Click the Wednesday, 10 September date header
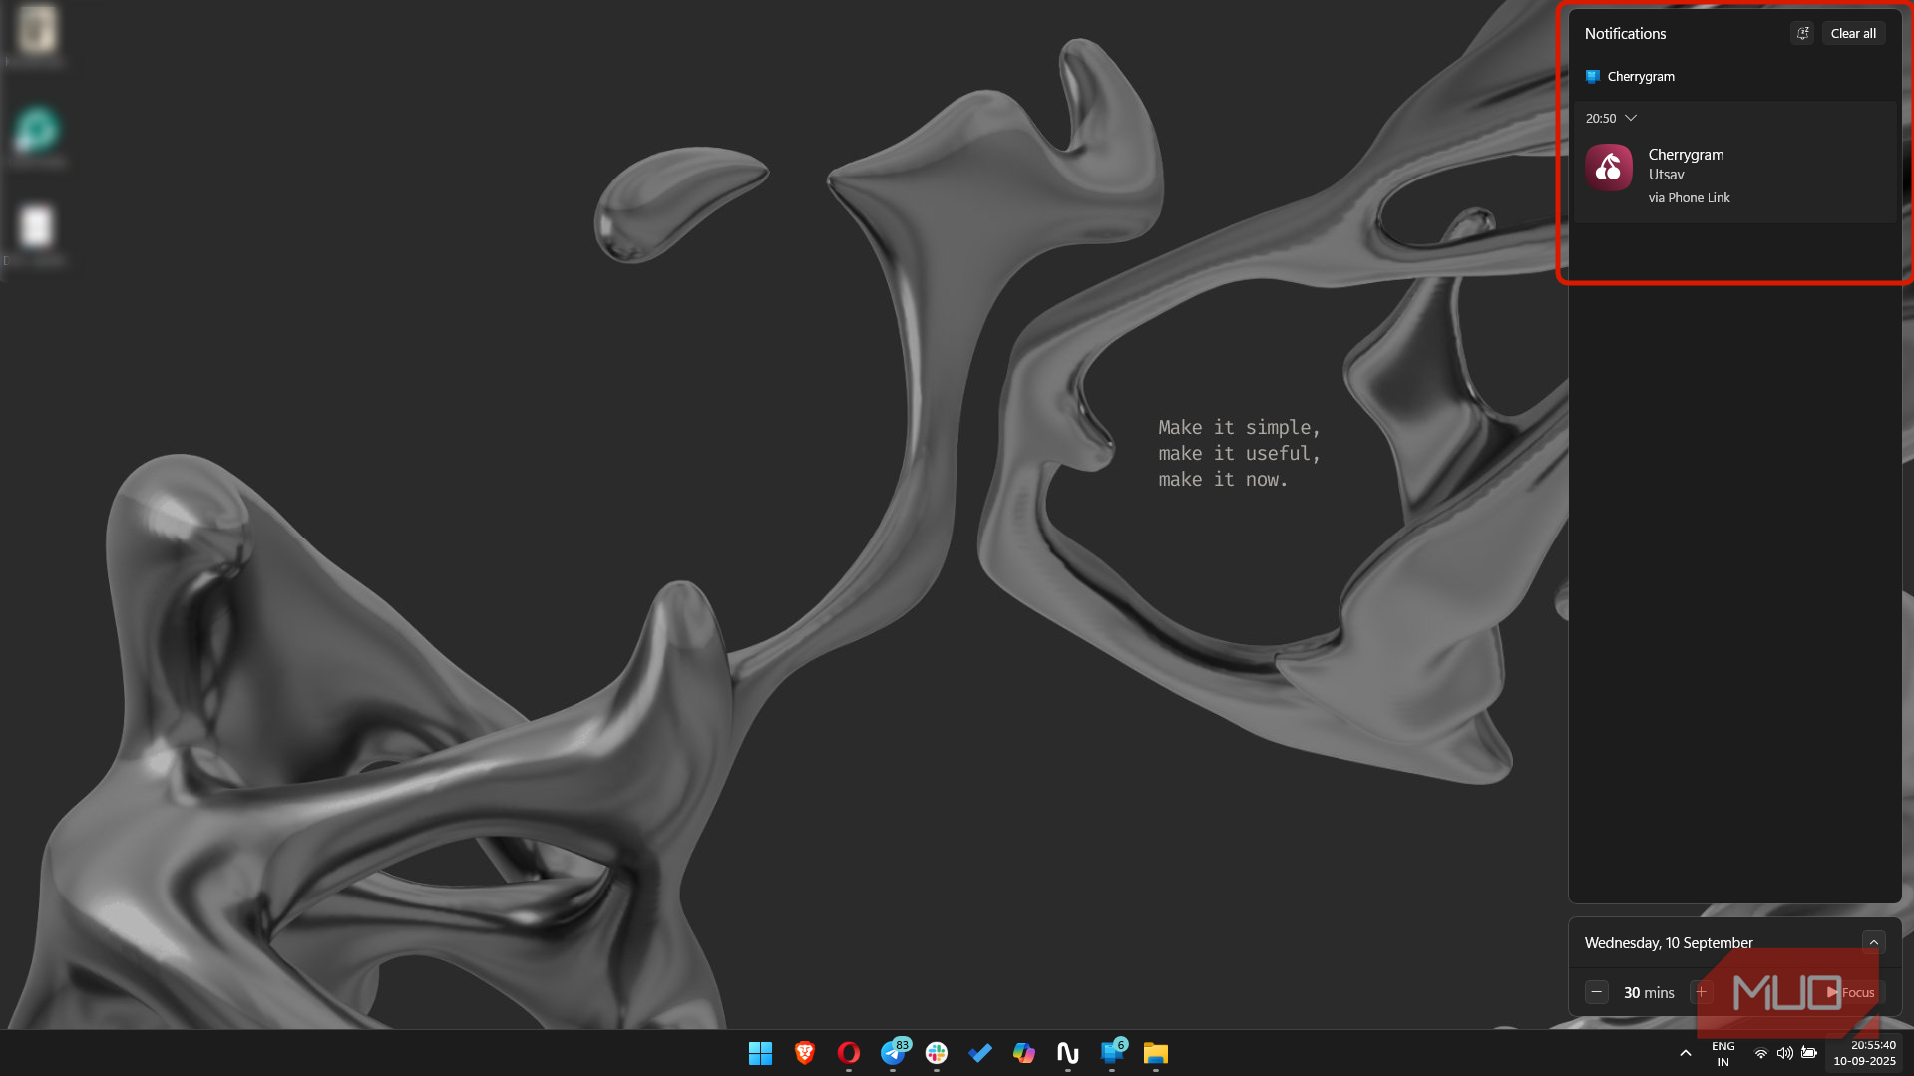1914x1076 pixels. 1669,942
